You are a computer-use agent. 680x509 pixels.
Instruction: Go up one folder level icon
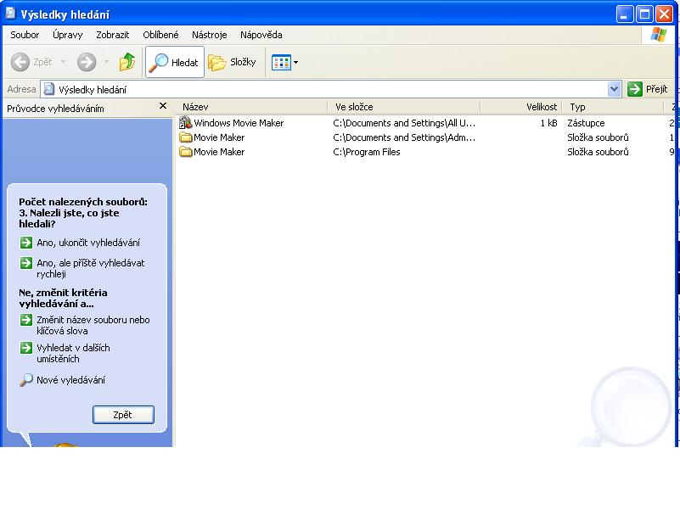(x=127, y=62)
